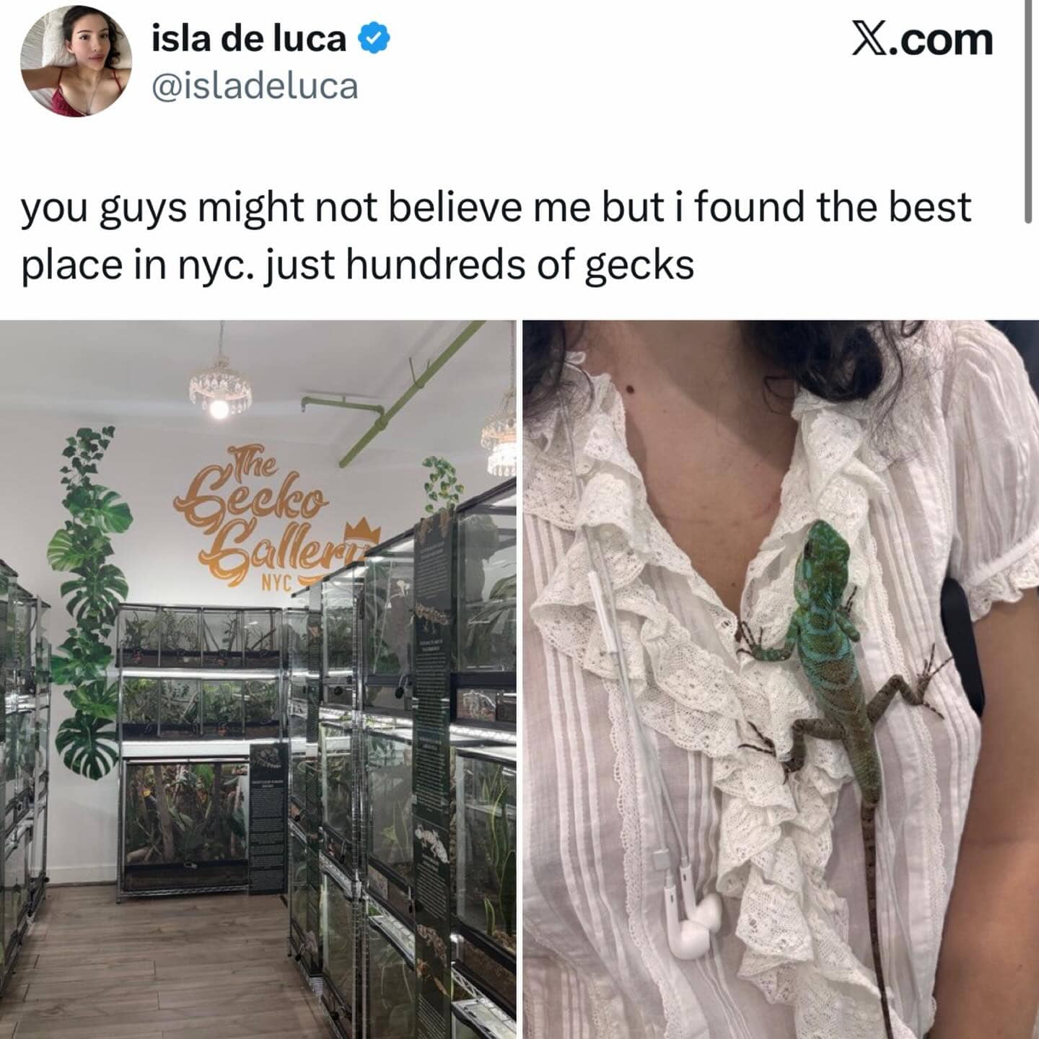Open isla de luca's profile picture
This screenshot has width=1039, height=1039.
[76, 61]
